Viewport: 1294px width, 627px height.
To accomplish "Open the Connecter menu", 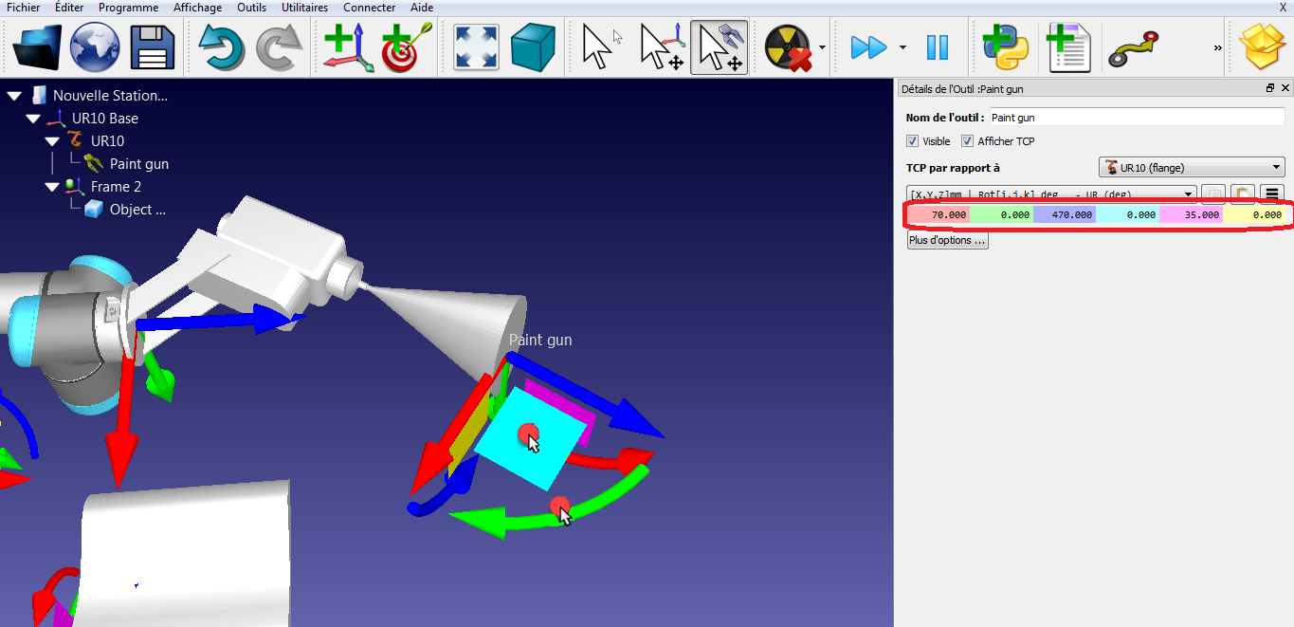I will 370,8.
